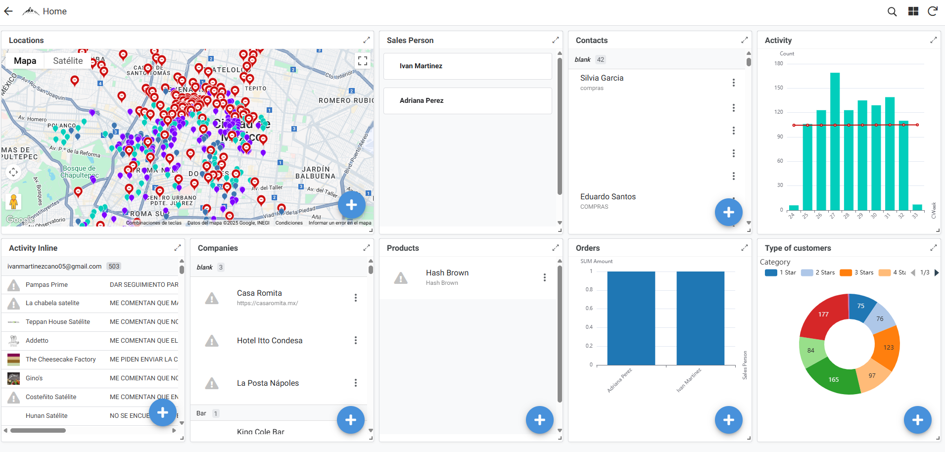Click the grid layout view icon
This screenshot has height=452, width=945.
[x=913, y=11]
